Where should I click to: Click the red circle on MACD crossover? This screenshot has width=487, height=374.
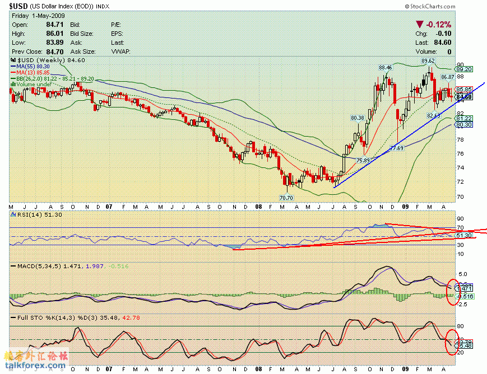[451, 292]
